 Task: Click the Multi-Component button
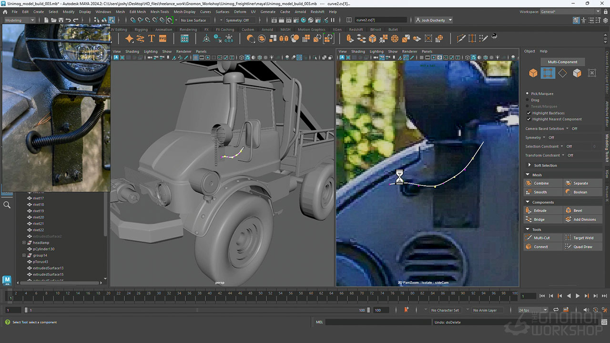click(x=562, y=62)
